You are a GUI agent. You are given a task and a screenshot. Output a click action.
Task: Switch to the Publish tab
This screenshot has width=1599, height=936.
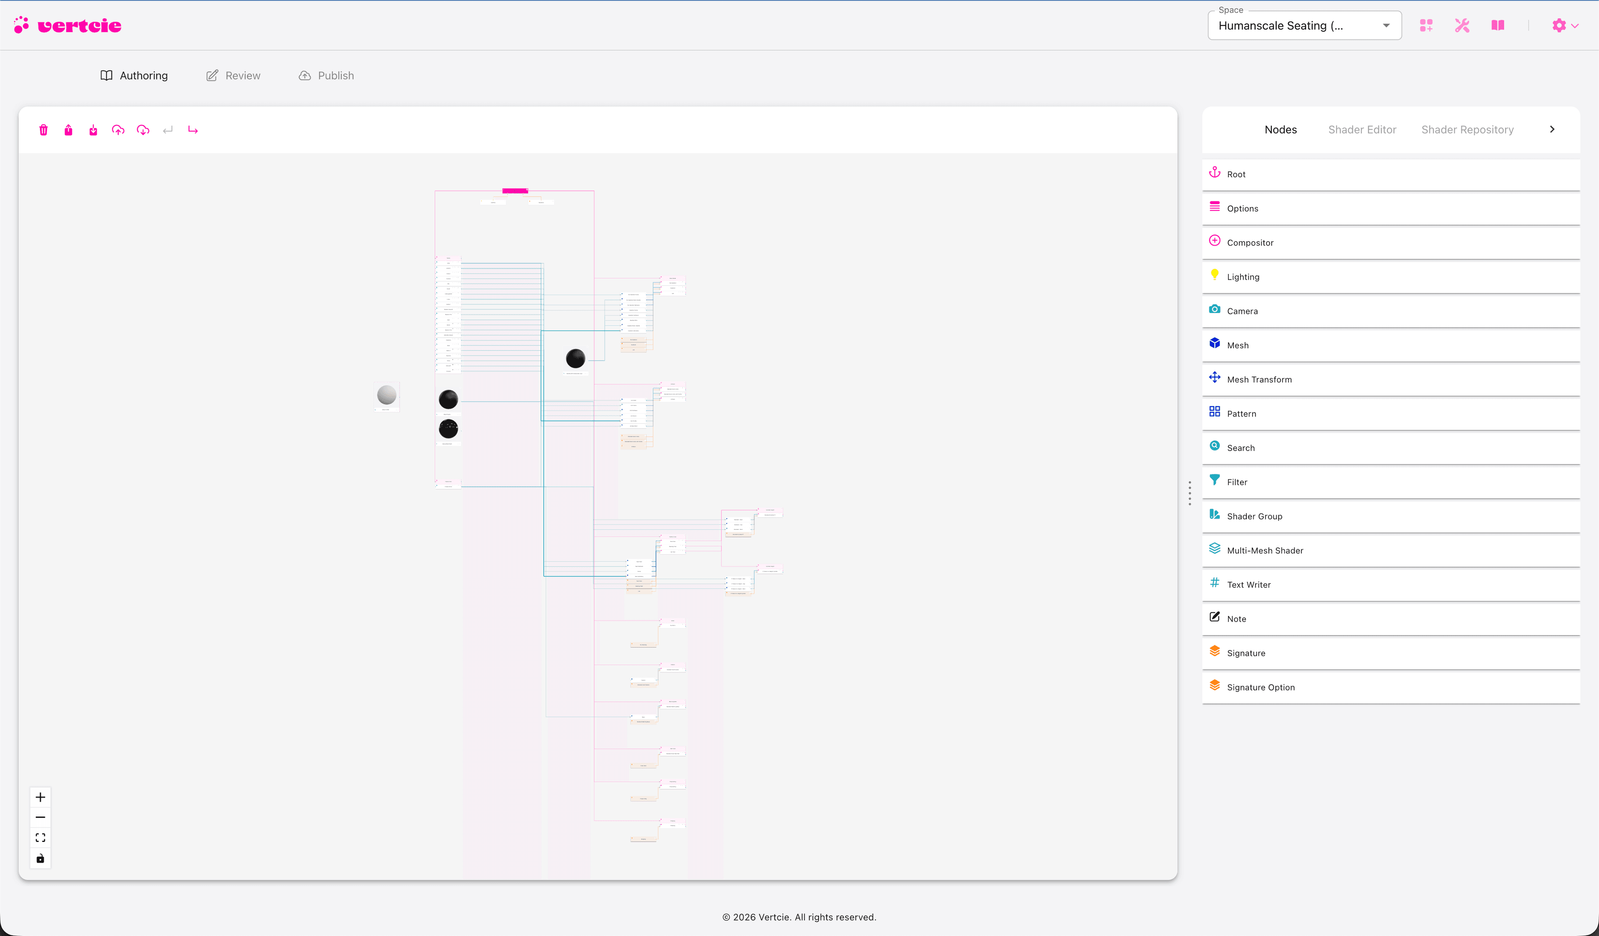point(326,75)
